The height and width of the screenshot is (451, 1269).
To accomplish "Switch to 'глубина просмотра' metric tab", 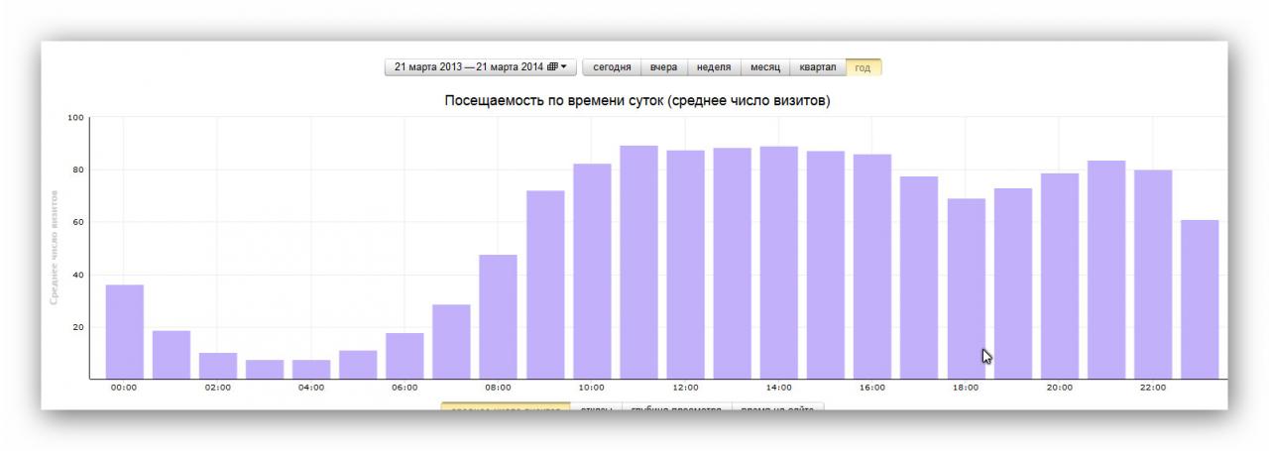I will coord(677,409).
